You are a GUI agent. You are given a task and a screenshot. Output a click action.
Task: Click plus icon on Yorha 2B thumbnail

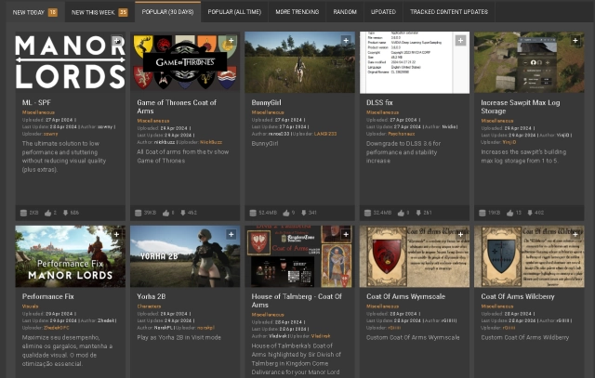231,234
